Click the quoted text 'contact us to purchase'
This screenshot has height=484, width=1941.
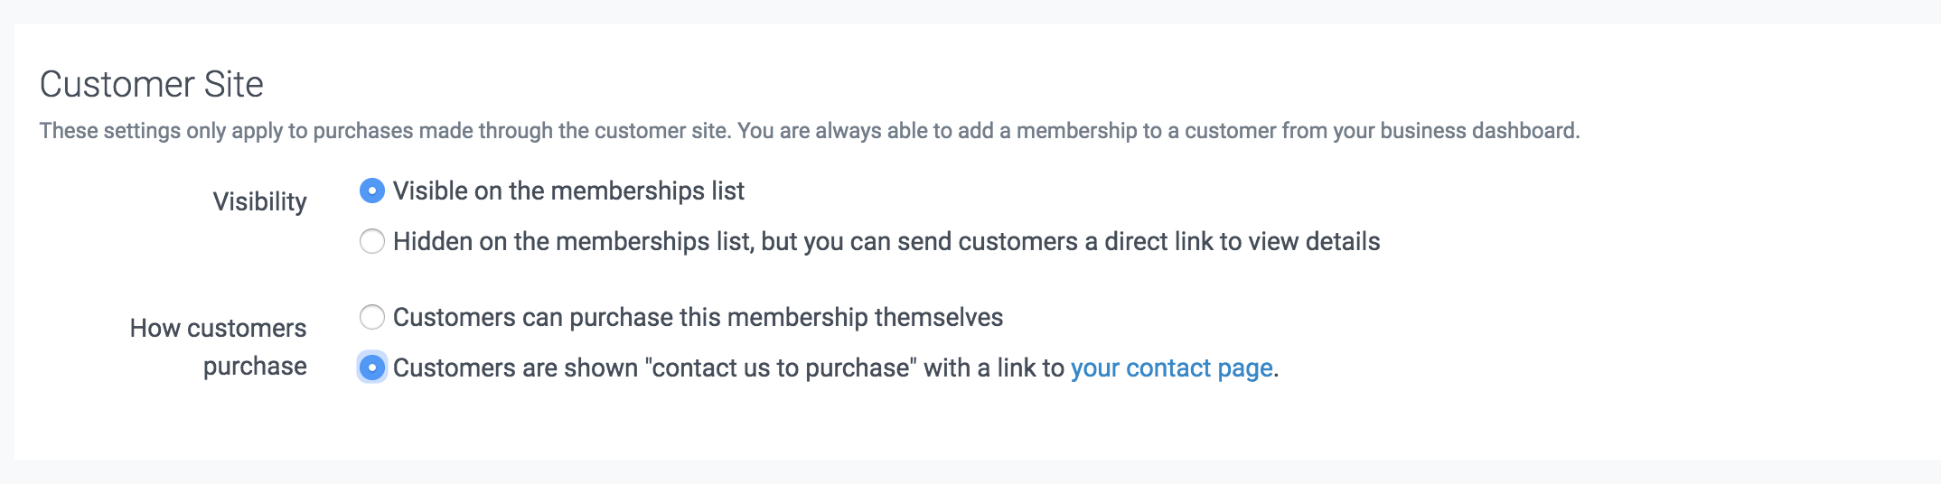tap(780, 368)
